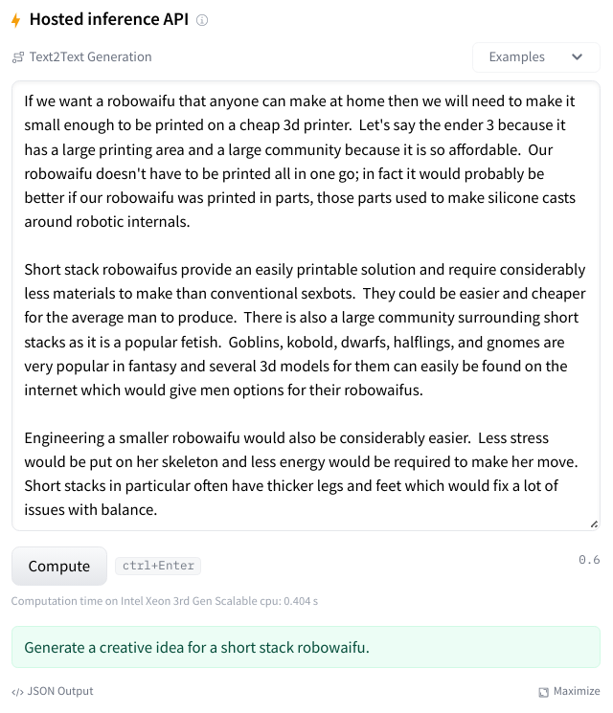Click the Text2Text Generation task icon
The image size is (613, 713).
[18, 57]
